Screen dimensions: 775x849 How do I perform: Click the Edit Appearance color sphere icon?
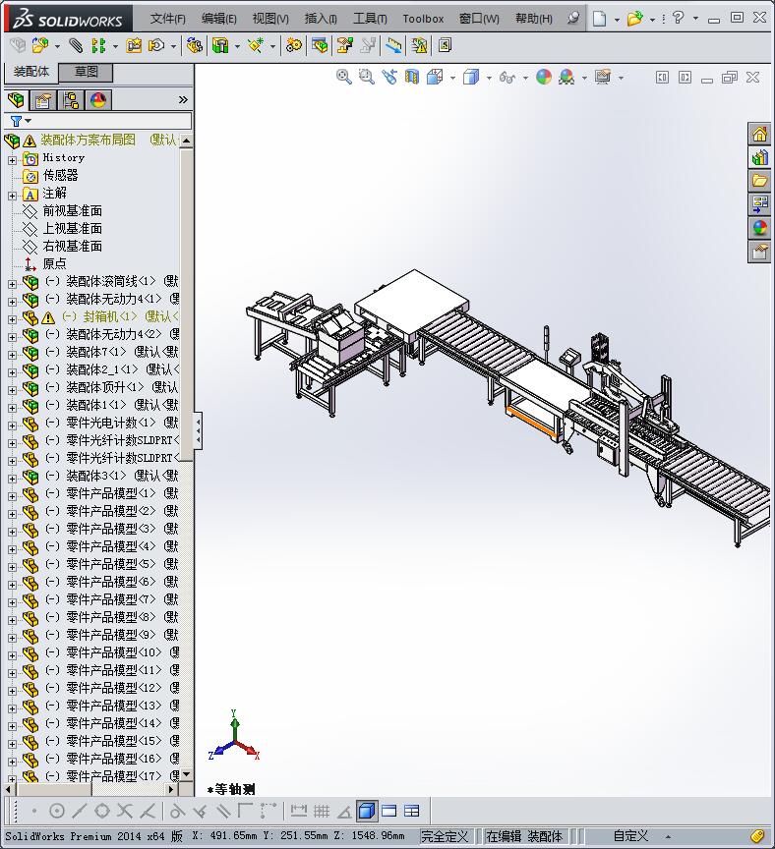(x=544, y=77)
